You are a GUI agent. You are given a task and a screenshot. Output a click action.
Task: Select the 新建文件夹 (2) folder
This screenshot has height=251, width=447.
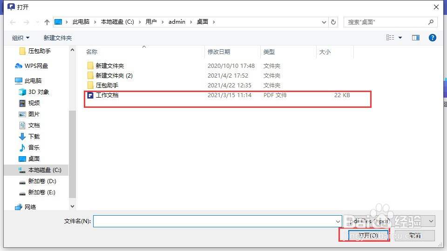[x=114, y=75]
